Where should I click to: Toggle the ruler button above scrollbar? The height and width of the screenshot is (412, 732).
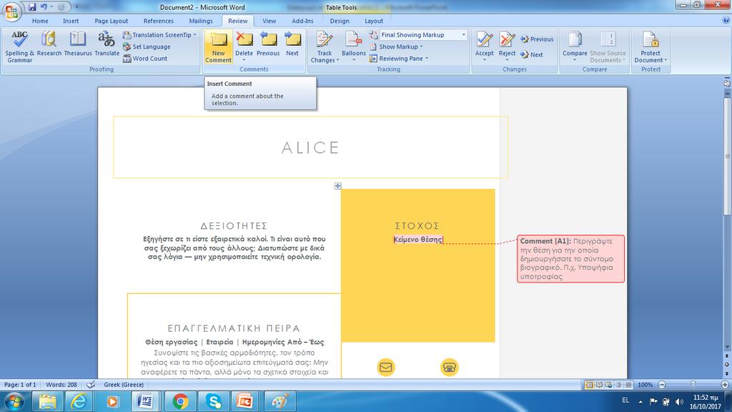727,84
